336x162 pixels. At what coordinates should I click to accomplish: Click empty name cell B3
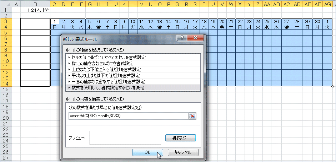pyautogui.click(x=35, y=21)
